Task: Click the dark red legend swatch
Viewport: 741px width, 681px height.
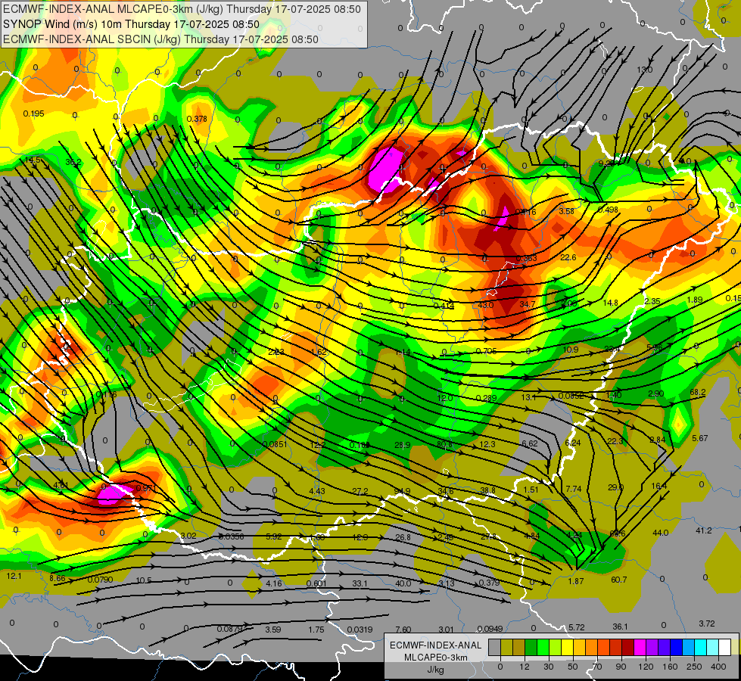Action: tap(628, 647)
